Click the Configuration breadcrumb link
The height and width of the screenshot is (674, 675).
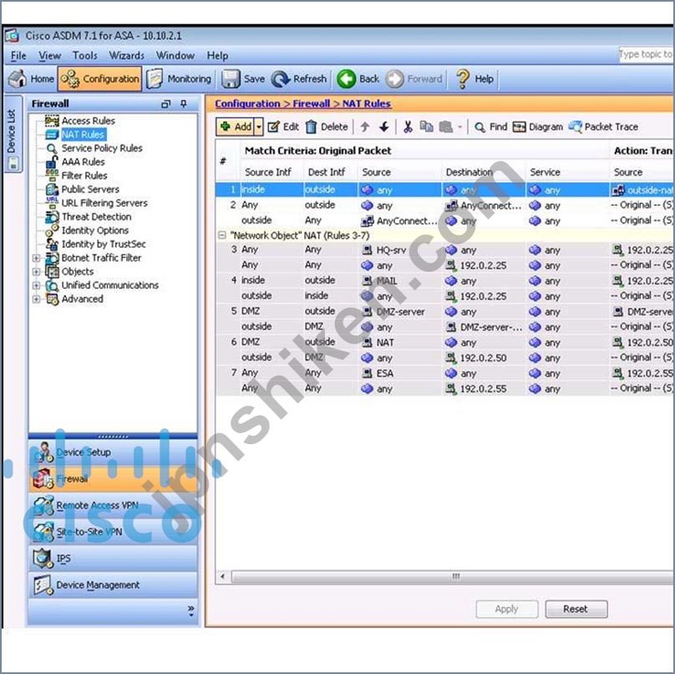tap(247, 104)
